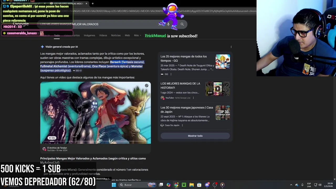Switch to the Noticias tab
The image size is (336, 189).
pyautogui.click(x=116, y=35)
